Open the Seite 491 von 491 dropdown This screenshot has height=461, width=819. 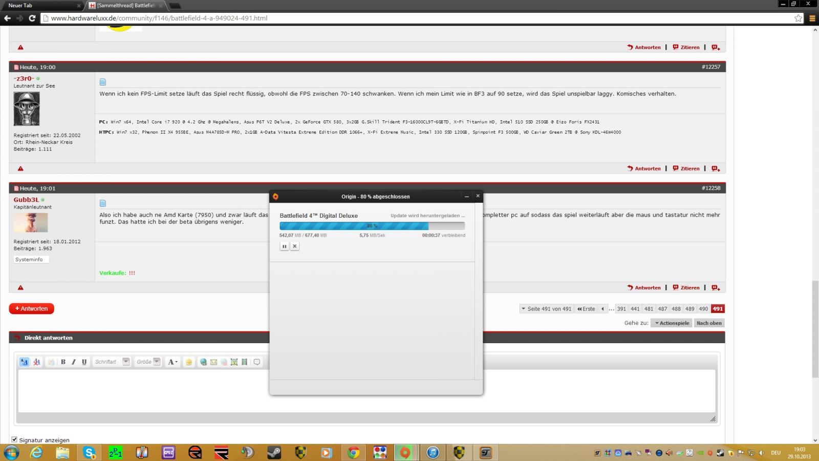546,309
